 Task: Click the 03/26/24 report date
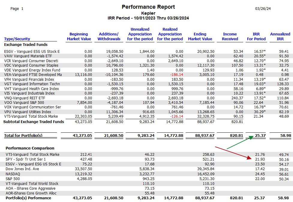tap(263, 9)
